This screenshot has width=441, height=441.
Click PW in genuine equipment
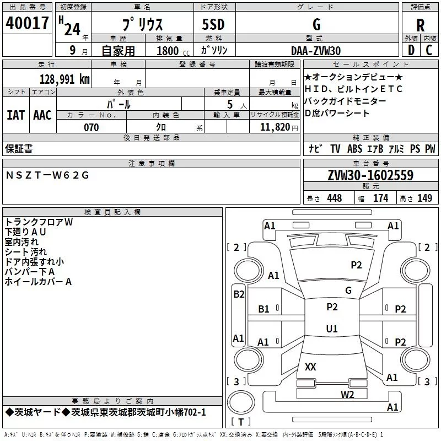click(430, 148)
